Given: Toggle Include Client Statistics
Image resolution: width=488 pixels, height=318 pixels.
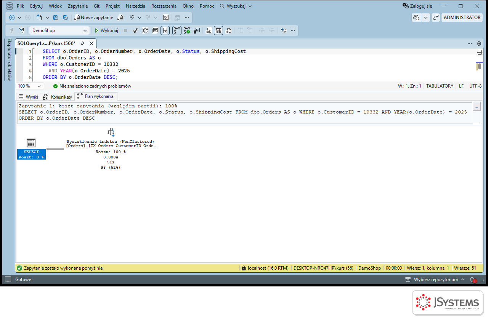Looking at the screenshot, I should pyautogui.click(x=197, y=30).
